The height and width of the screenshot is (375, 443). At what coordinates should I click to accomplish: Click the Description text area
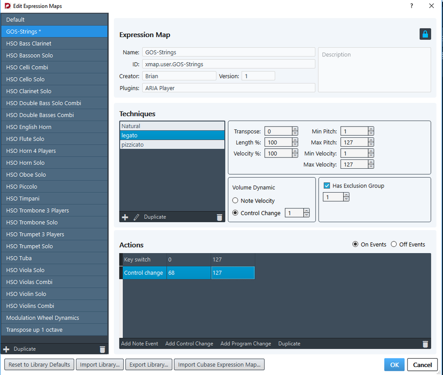point(375,70)
